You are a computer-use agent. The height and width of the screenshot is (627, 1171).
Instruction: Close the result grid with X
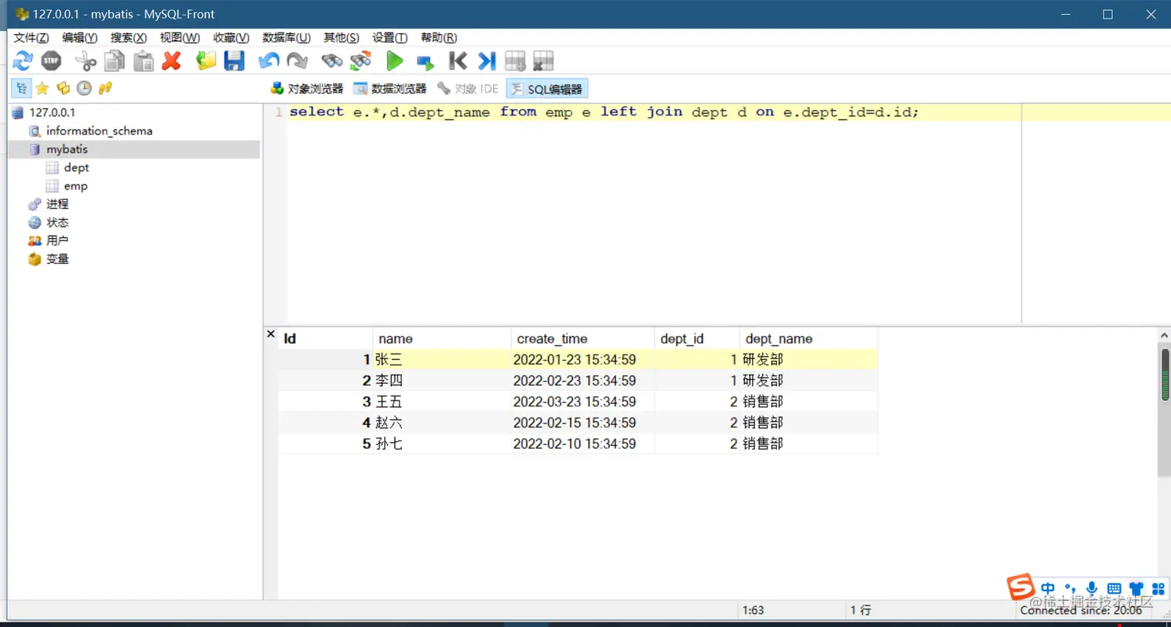click(271, 334)
